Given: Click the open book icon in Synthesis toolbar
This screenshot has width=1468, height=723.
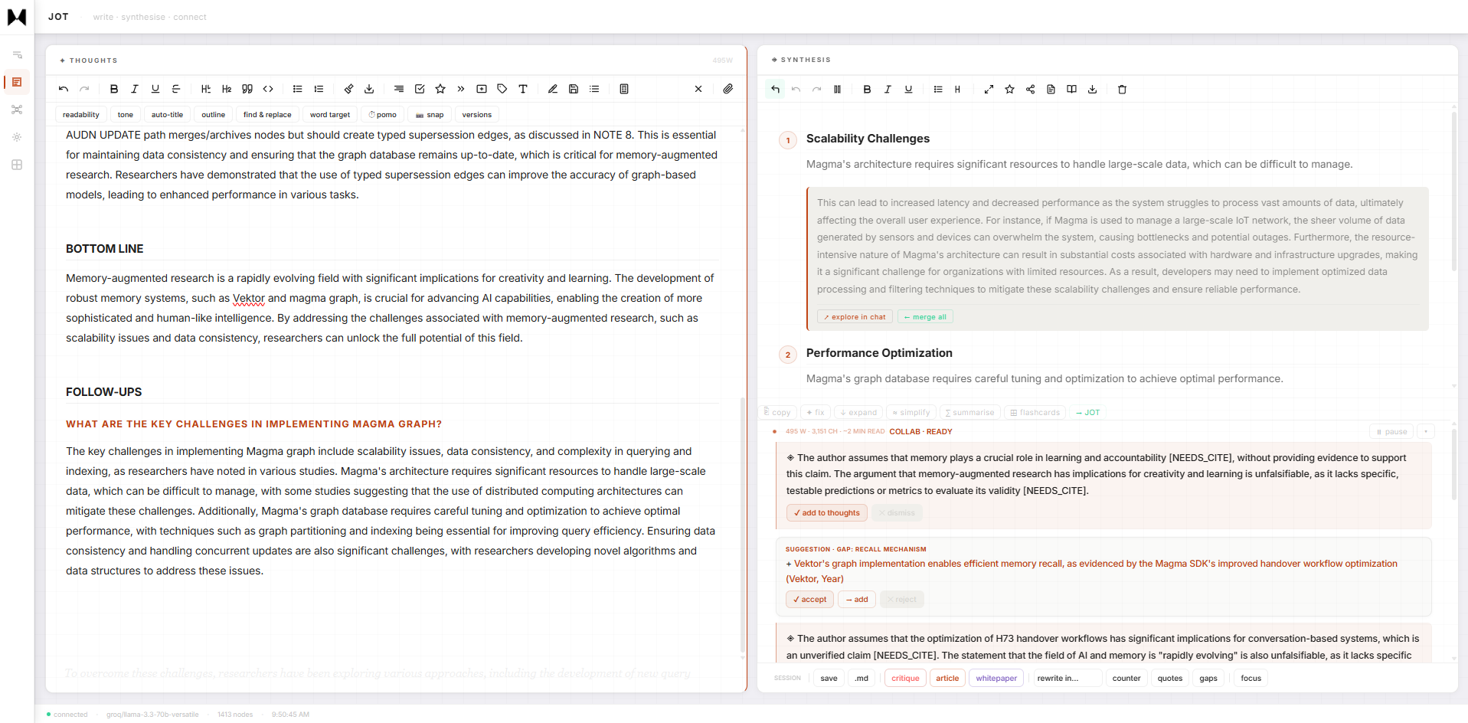Looking at the screenshot, I should (x=1072, y=90).
